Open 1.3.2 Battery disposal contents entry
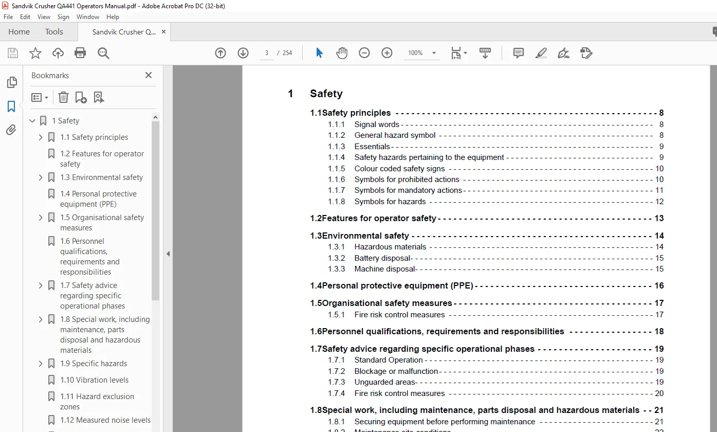This screenshot has height=432, width=717. pyautogui.click(x=496, y=258)
